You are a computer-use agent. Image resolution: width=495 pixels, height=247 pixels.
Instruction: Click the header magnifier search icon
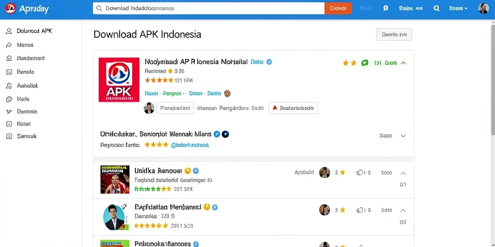click(x=437, y=9)
